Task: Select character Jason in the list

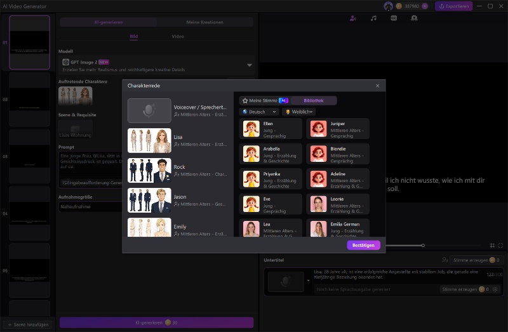Action: pyautogui.click(x=178, y=200)
